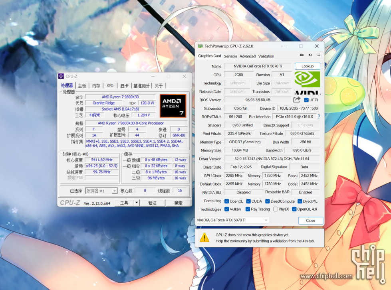Image resolution: width=391 pixels, height=290 pixels.
Task: Select the 显卡 tab in CPU-Z
Action: coord(124,86)
